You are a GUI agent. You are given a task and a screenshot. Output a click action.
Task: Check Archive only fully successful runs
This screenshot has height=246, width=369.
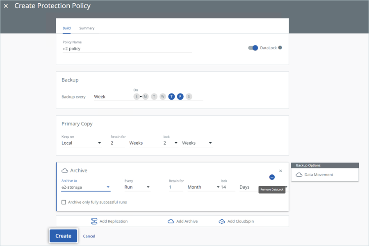click(64, 202)
